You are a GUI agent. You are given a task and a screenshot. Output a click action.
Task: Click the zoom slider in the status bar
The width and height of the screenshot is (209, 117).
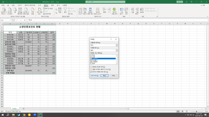[196, 111]
